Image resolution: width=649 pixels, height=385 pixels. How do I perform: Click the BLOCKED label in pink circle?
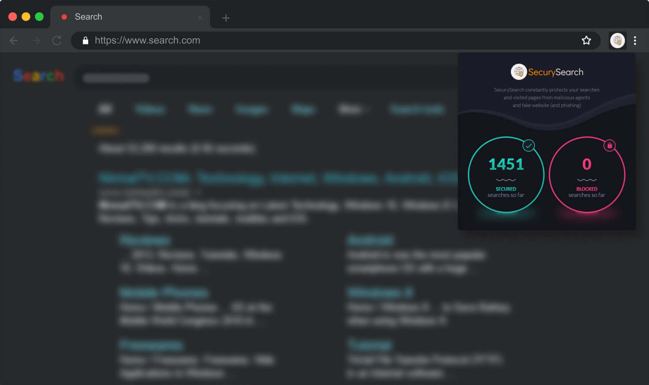click(x=587, y=189)
